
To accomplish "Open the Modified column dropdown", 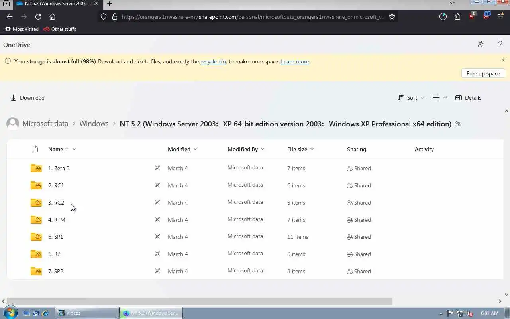I will pyautogui.click(x=195, y=149).
